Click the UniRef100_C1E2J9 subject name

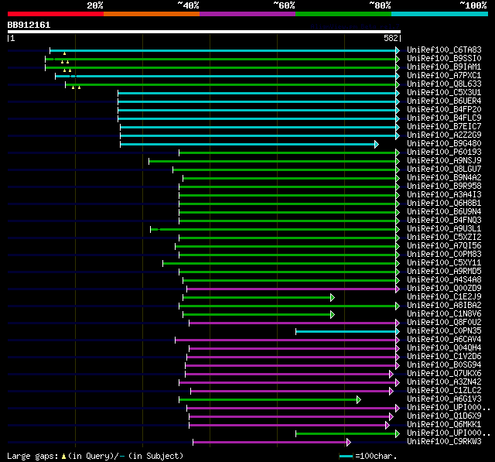tap(444, 297)
